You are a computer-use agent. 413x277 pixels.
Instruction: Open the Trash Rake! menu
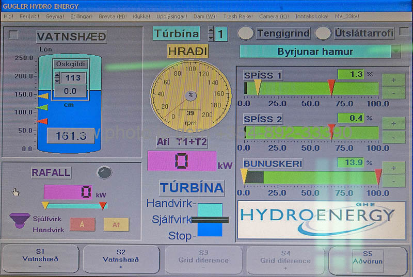pos(238,17)
